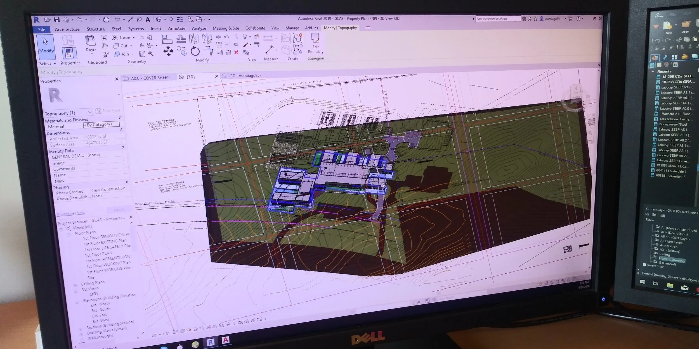The image size is (699, 349).
Task: Select the Offset tool
Action: click(181, 39)
